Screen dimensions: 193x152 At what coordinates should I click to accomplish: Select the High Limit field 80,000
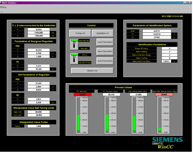pyautogui.click(x=39, y=112)
